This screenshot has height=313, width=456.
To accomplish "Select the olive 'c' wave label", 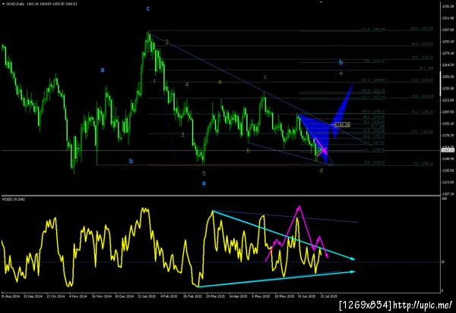I will (x=265, y=77).
